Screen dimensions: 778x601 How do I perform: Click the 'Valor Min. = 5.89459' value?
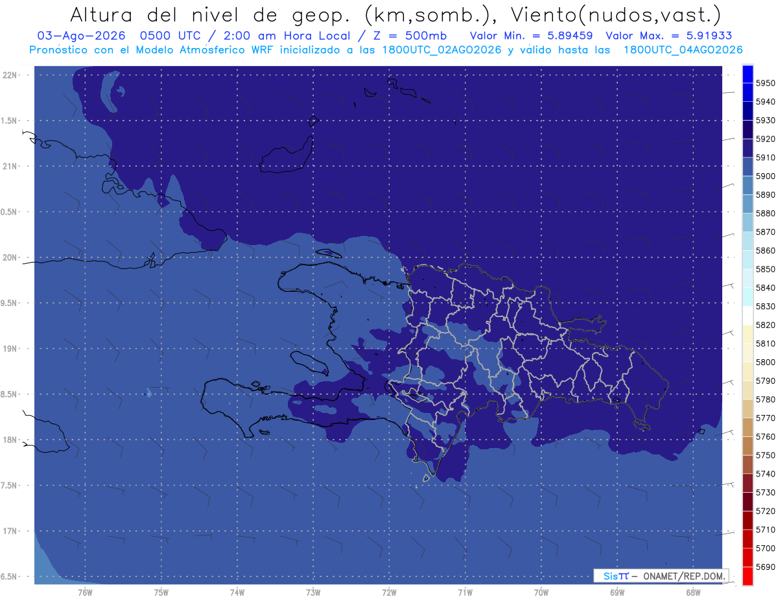531,36
